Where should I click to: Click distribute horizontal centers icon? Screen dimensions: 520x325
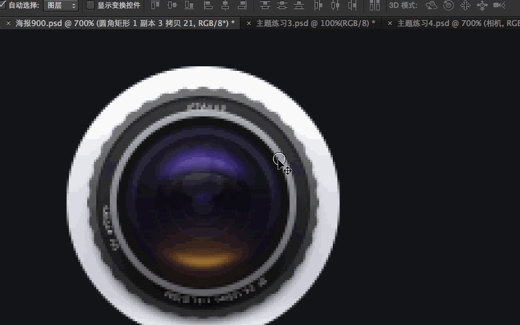tap(335, 5)
